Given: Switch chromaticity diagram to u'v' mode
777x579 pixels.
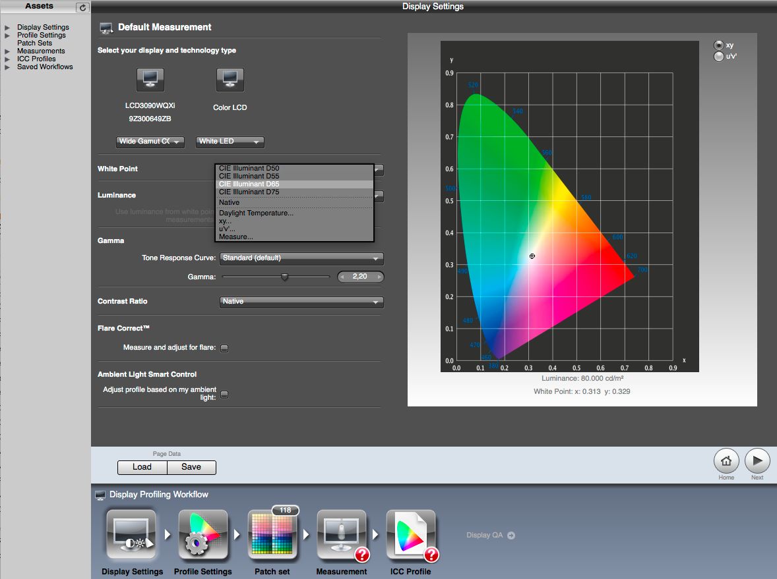Looking at the screenshot, I should click(719, 56).
